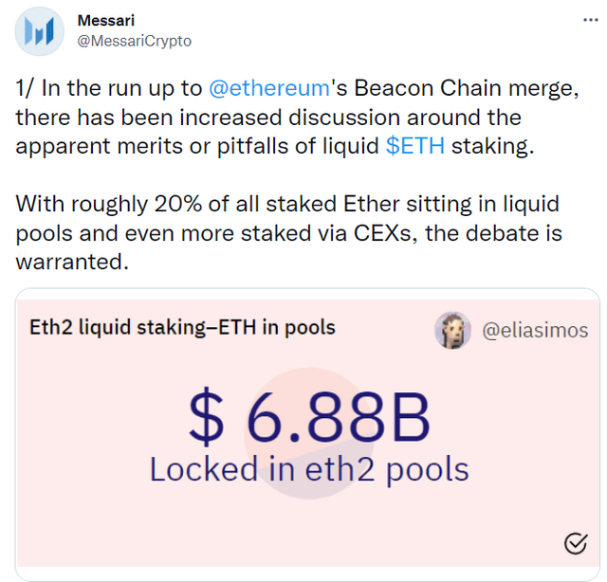Click the word "warranted." ending the tweet
607x582 pixels.
pyautogui.click(x=72, y=262)
